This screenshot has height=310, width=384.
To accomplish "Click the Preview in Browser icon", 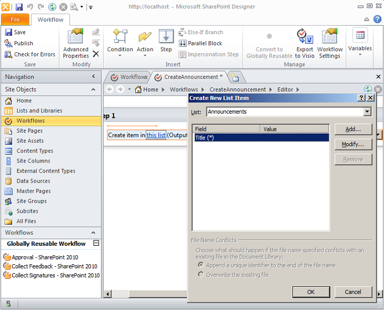I will pyautogui.click(x=74, y=7).
